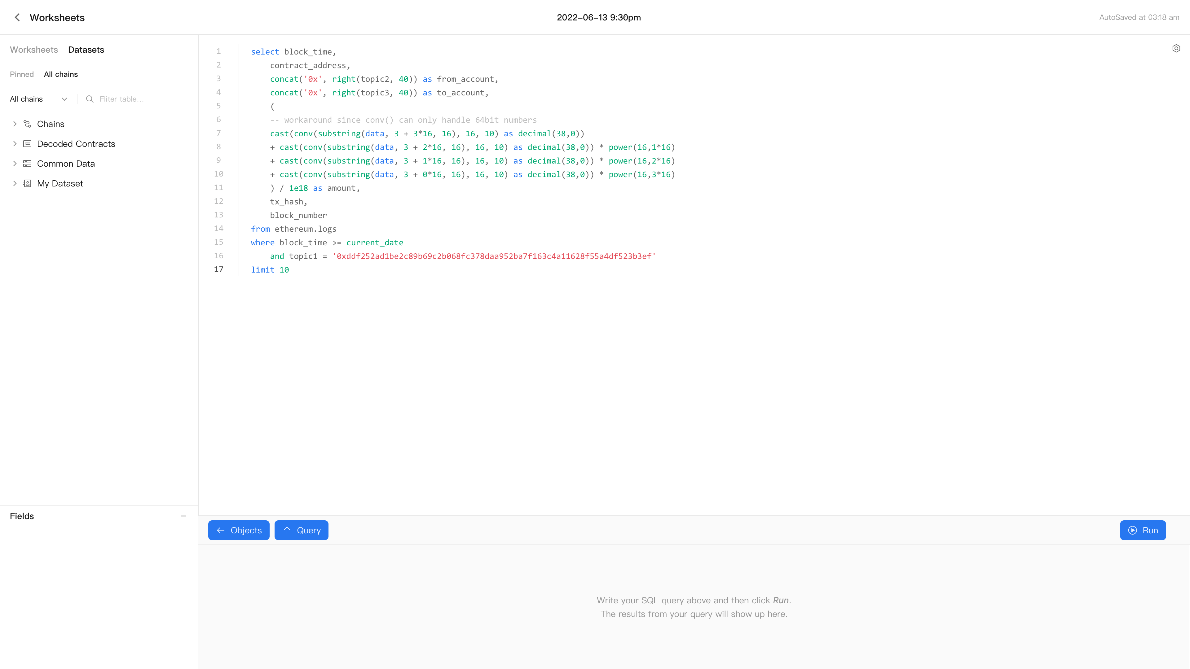This screenshot has width=1190, height=669.
Task: Click the All chains dropdown filter
Action: 37,99
